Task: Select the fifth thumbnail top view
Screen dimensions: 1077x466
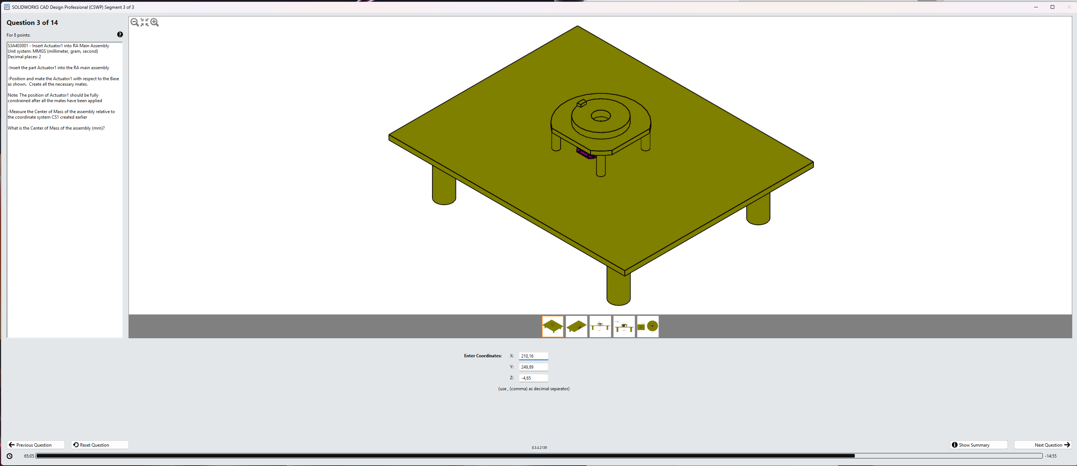Action: (x=648, y=327)
